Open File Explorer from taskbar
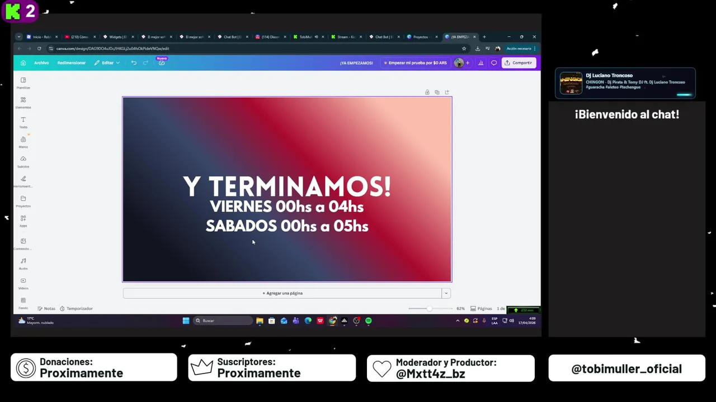This screenshot has height=402, width=716. pos(260,320)
